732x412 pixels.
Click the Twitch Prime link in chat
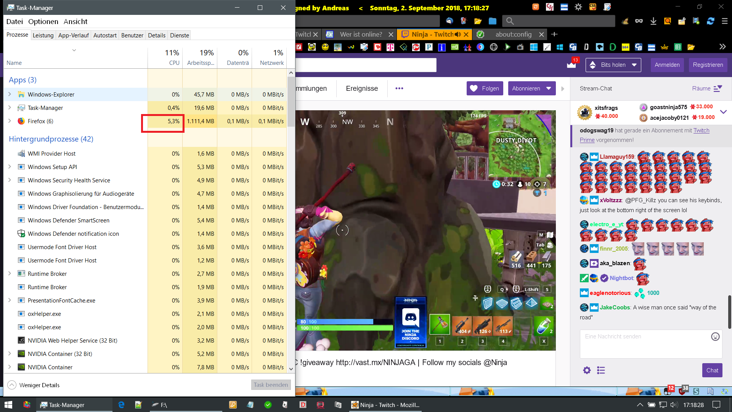701,130
